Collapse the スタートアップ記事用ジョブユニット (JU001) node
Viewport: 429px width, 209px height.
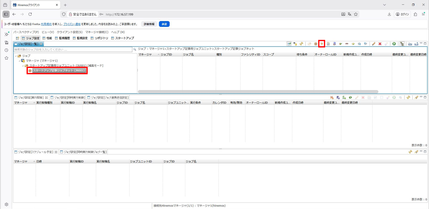click(x=23, y=66)
